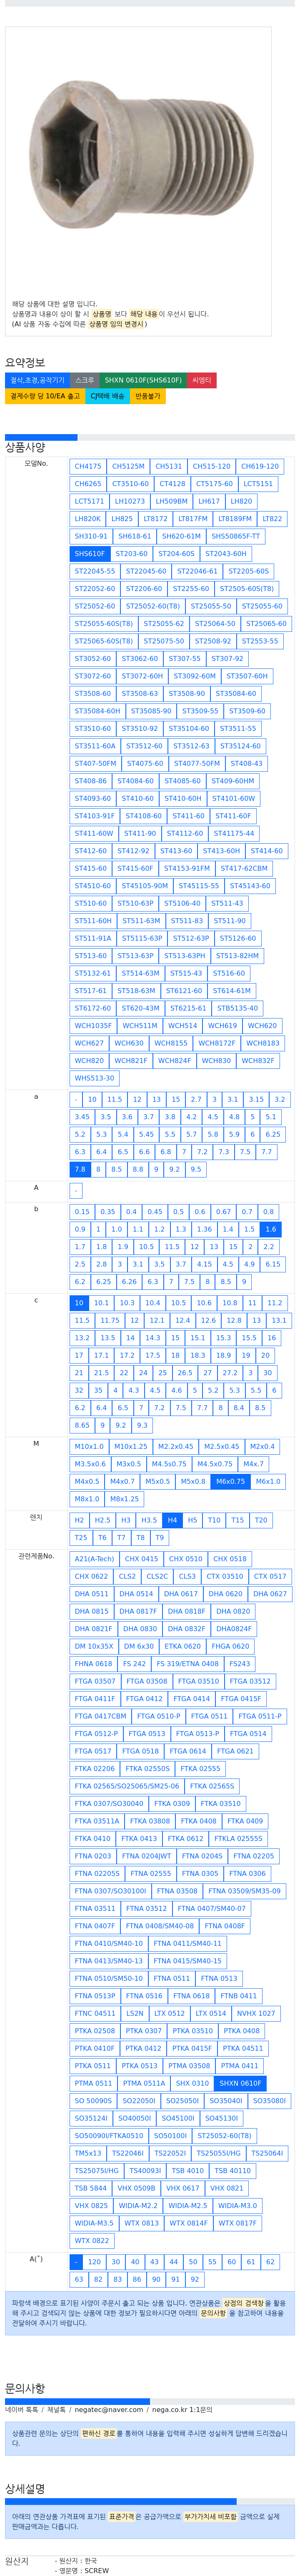Select model number CH4175
Viewport: 300px width, 2576px height.
click(x=88, y=466)
